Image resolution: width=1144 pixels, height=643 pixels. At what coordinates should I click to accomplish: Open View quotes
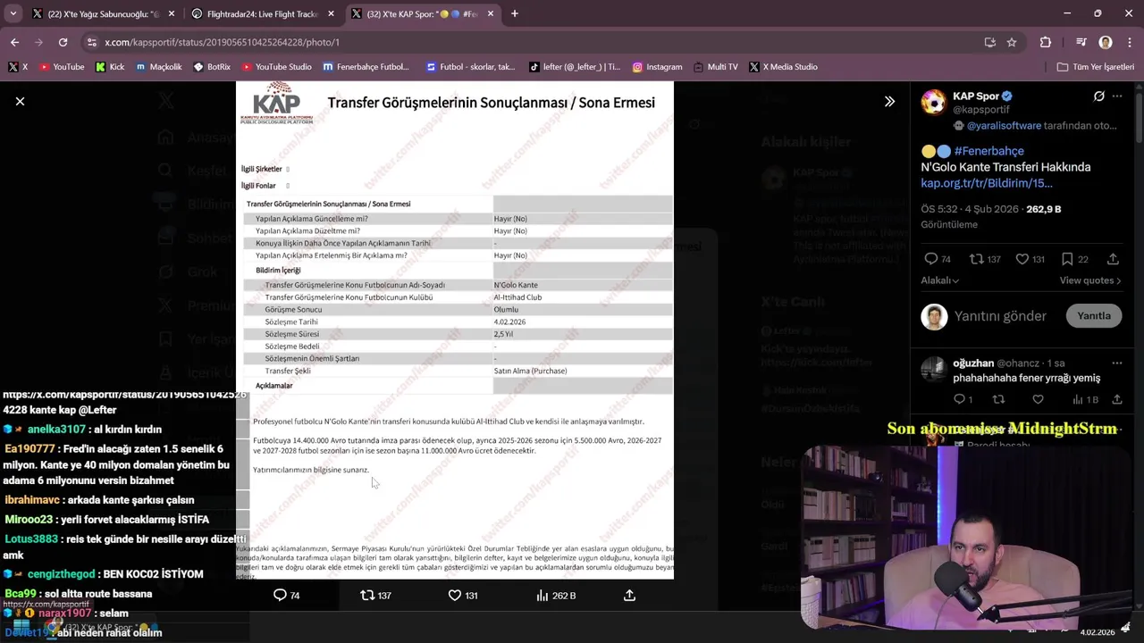point(1090,280)
